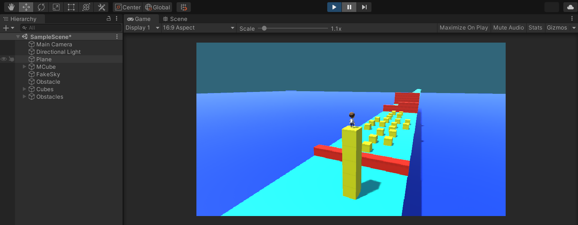Enable grid snapping toggle
The width and height of the screenshot is (578, 225).
tap(183, 7)
